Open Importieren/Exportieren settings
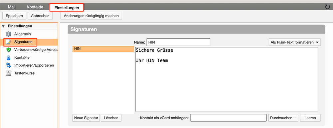The width and height of the screenshot is (333, 128). coord(34,65)
